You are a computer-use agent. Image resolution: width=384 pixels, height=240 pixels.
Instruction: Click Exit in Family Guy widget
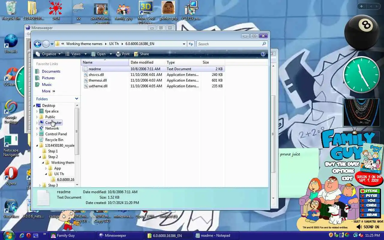point(347,178)
